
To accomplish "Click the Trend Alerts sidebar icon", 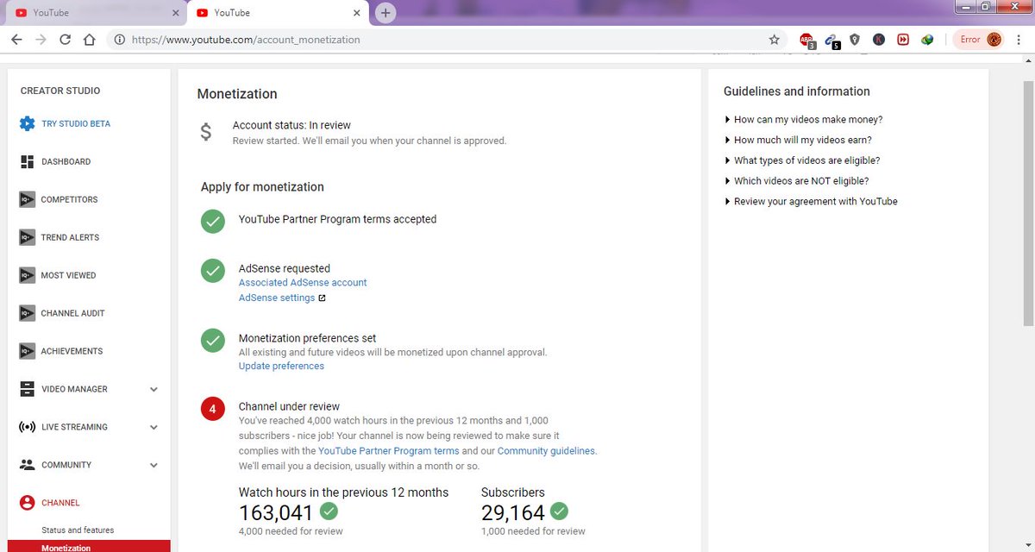I will [27, 237].
